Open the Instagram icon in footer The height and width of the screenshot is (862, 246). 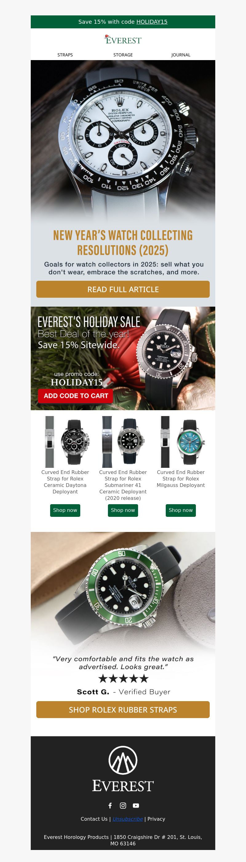pyautogui.click(x=123, y=806)
